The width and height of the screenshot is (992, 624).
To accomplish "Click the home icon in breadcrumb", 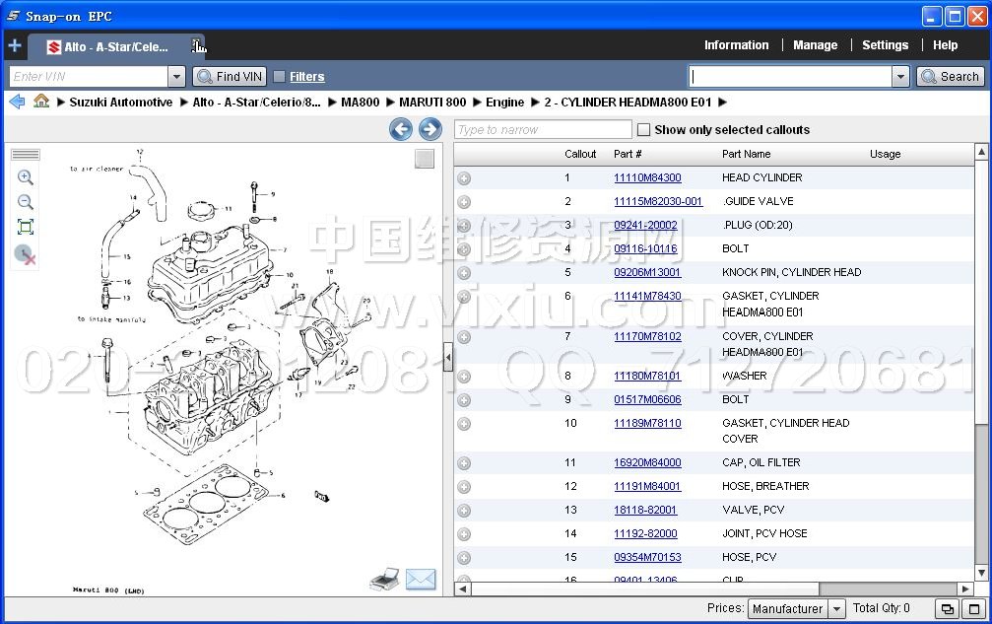I will pos(41,102).
